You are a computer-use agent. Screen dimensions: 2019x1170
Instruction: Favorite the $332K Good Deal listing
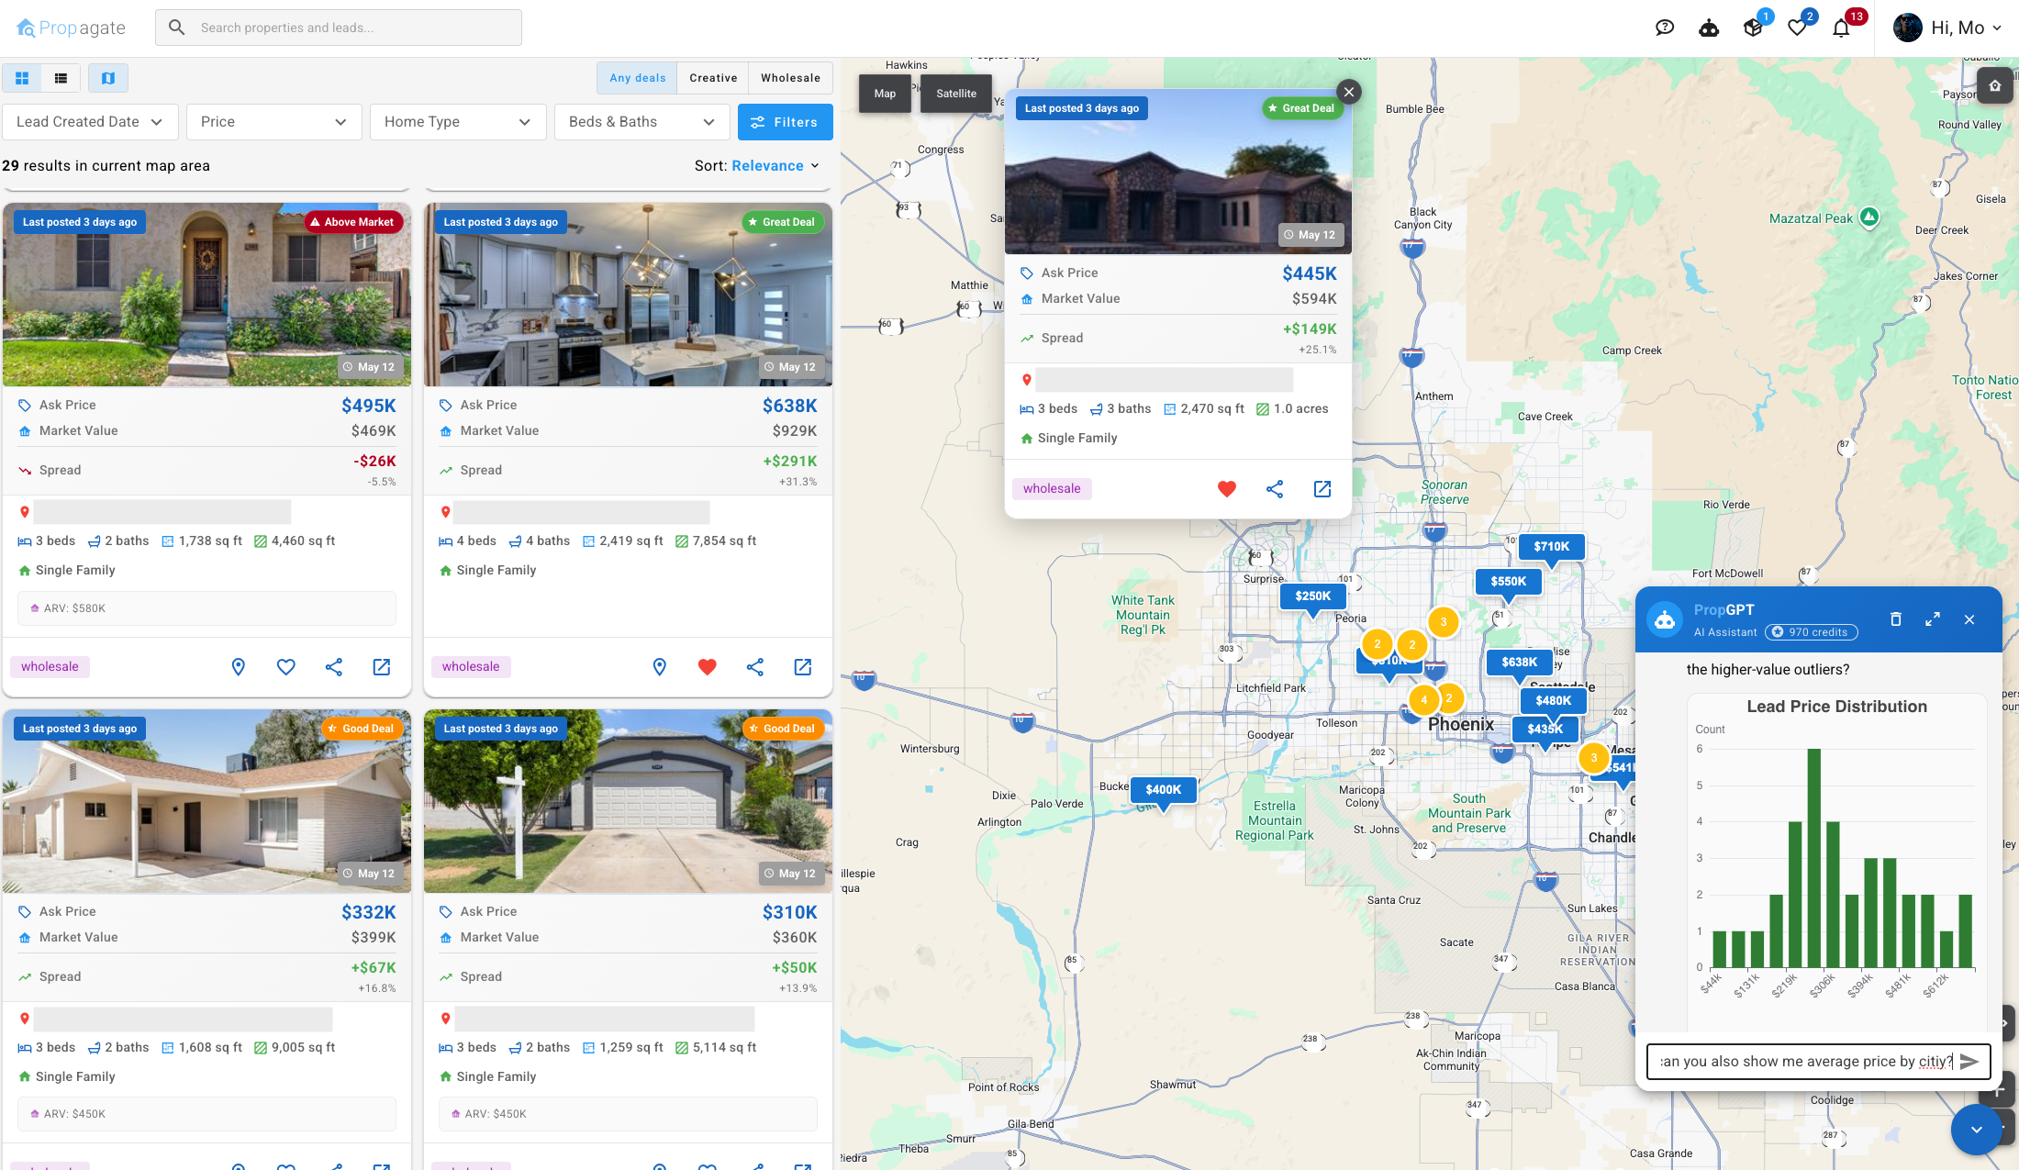click(x=285, y=1165)
